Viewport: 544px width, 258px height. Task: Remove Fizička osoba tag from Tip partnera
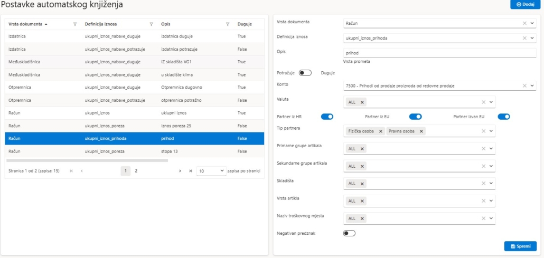[x=381, y=131]
